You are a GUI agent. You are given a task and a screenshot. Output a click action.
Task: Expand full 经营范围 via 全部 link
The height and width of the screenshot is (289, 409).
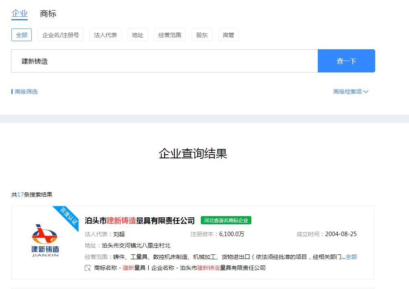(x=351, y=257)
